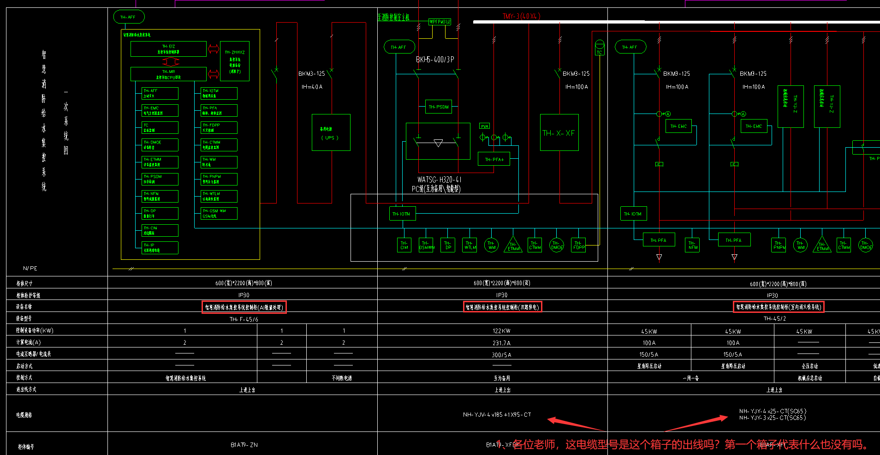Click the 300/5A transformer value
This screenshot has width=880, height=455.
501,355
